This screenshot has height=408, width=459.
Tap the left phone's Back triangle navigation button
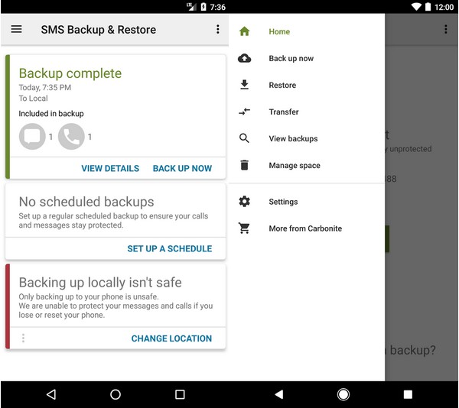(51, 394)
